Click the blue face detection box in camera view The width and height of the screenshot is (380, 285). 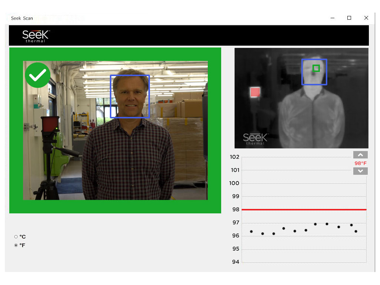pyautogui.click(x=130, y=96)
